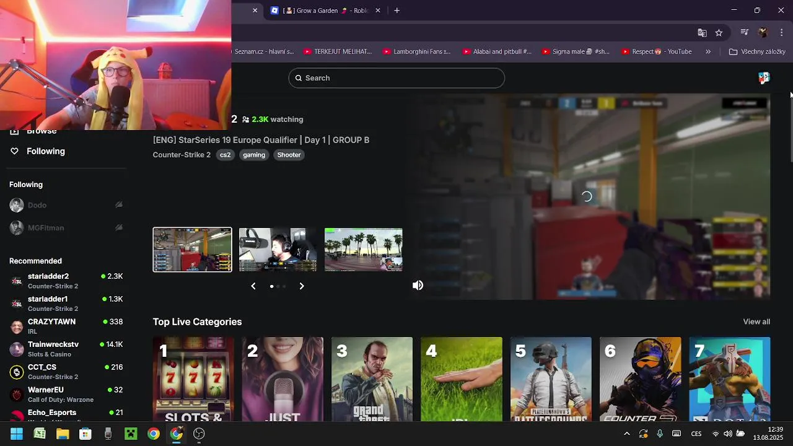Toggle notification icon for Dodo

[x=119, y=205]
